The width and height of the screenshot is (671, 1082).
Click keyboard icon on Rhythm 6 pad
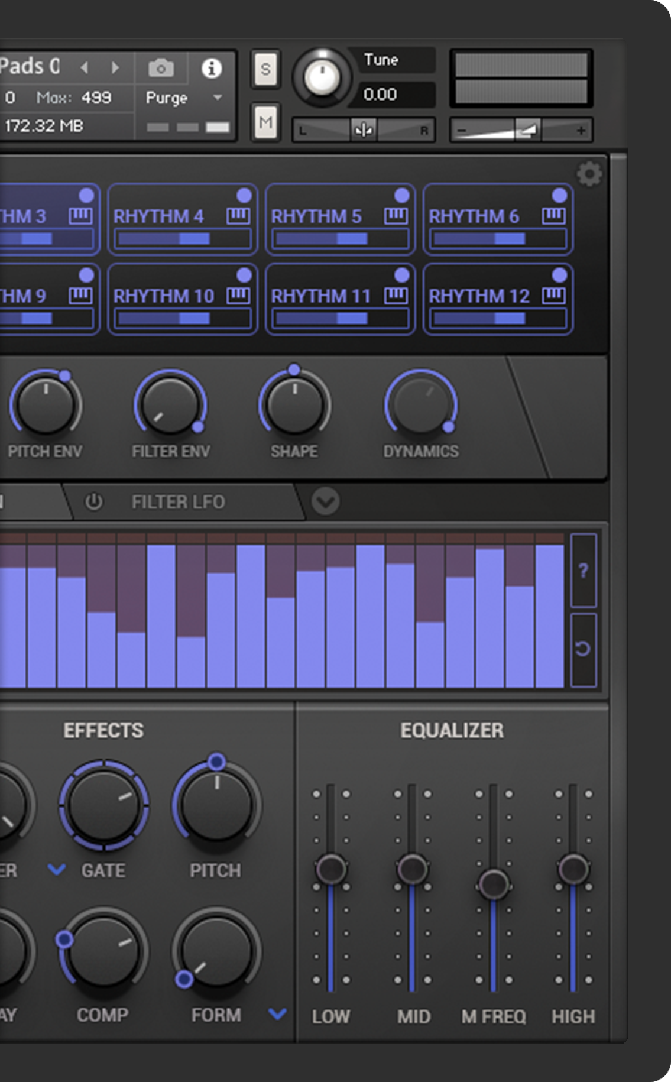click(x=554, y=216)
